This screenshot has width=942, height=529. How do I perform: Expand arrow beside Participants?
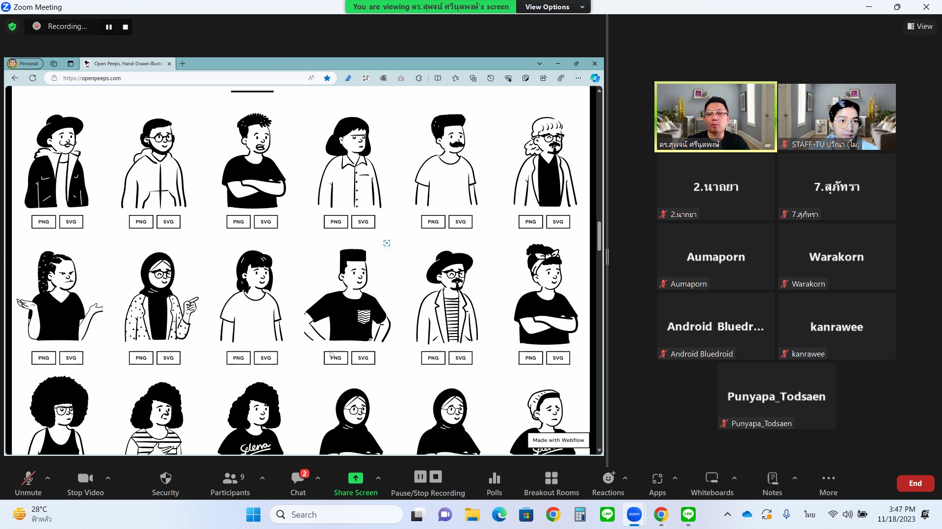click(262, 478)
